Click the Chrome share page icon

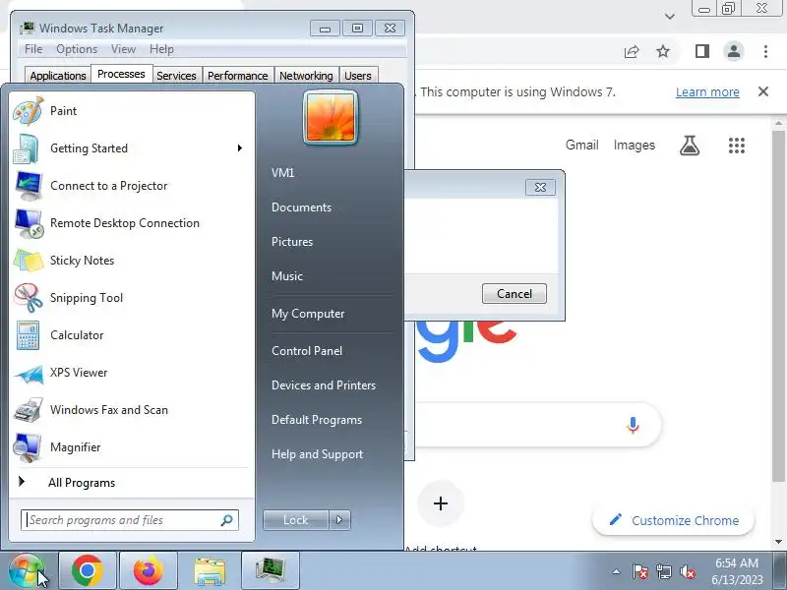(632, 51)
